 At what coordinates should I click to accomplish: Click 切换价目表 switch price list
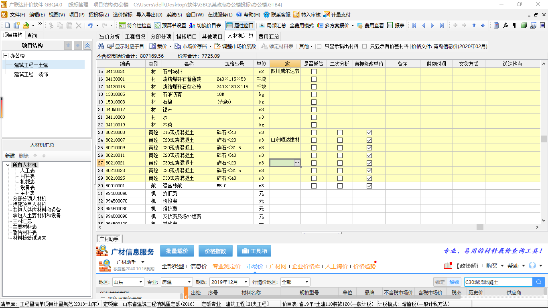tap(205, 25)
